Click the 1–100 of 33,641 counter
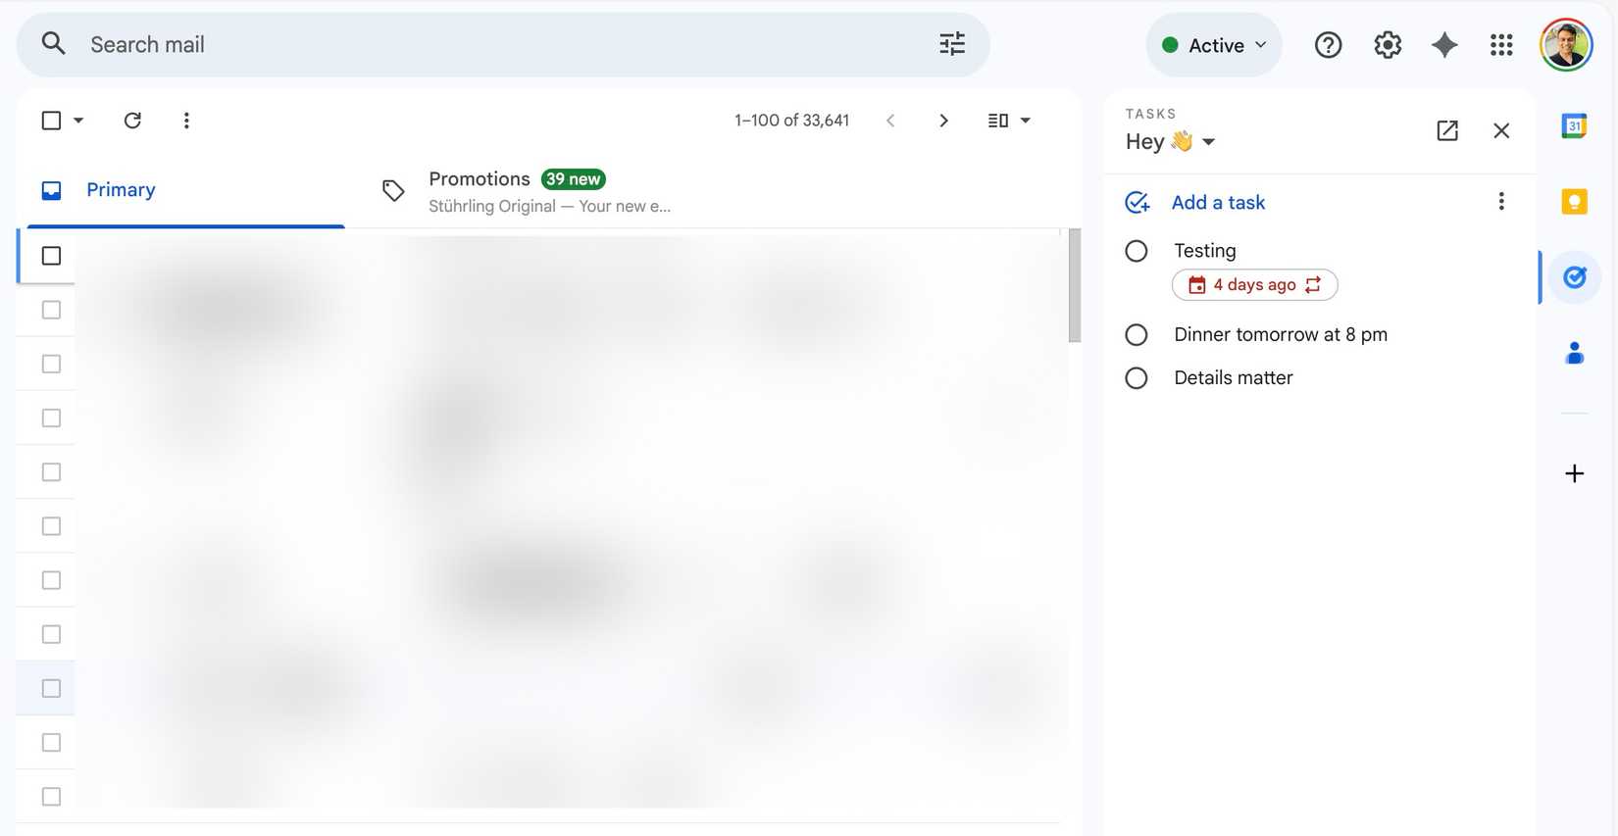Viewport: 1618px width, 836px height. [x=791, y=121]
